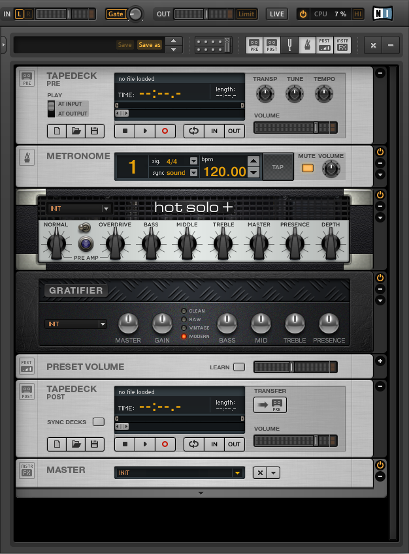Click the Preset Volume slider
The width and height of the screenshot is (409, 554).
tap(291, 367)
